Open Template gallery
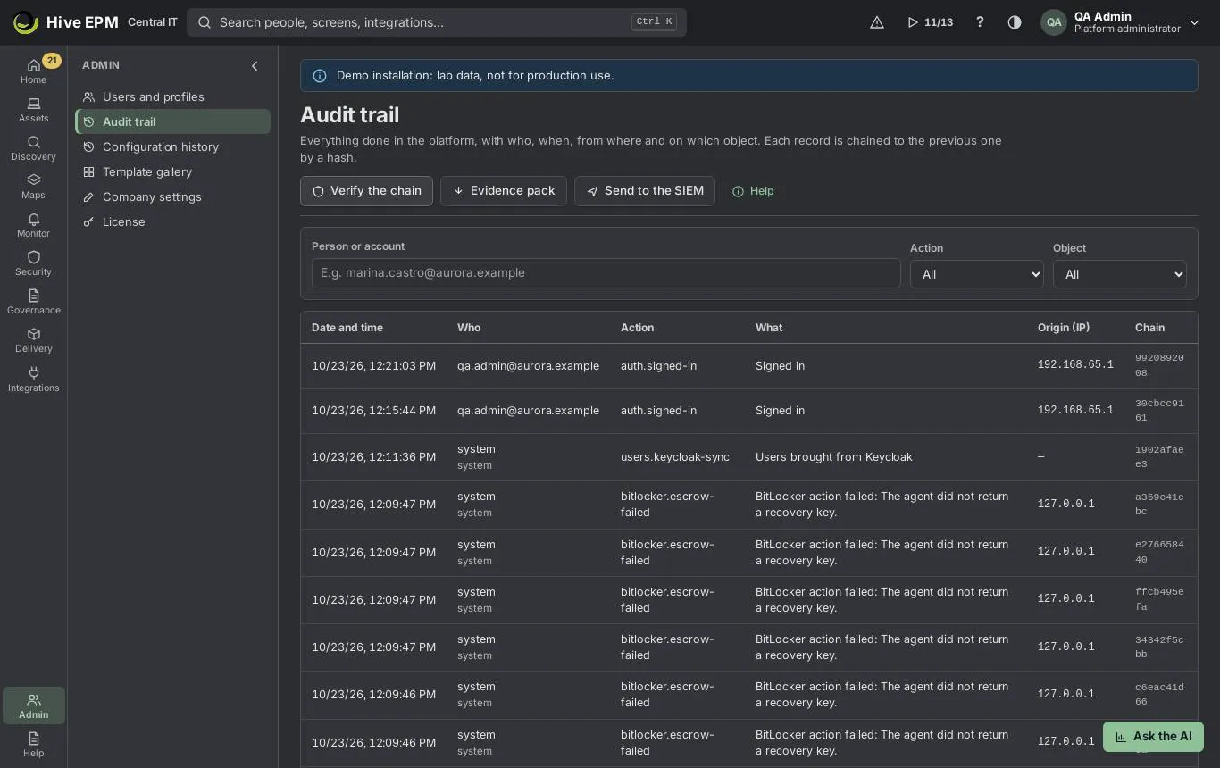The width and height of the screenshot is (1220, 768). (x=172, y=171)
